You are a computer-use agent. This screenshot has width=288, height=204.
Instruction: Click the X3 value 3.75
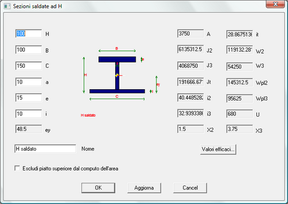240,129
